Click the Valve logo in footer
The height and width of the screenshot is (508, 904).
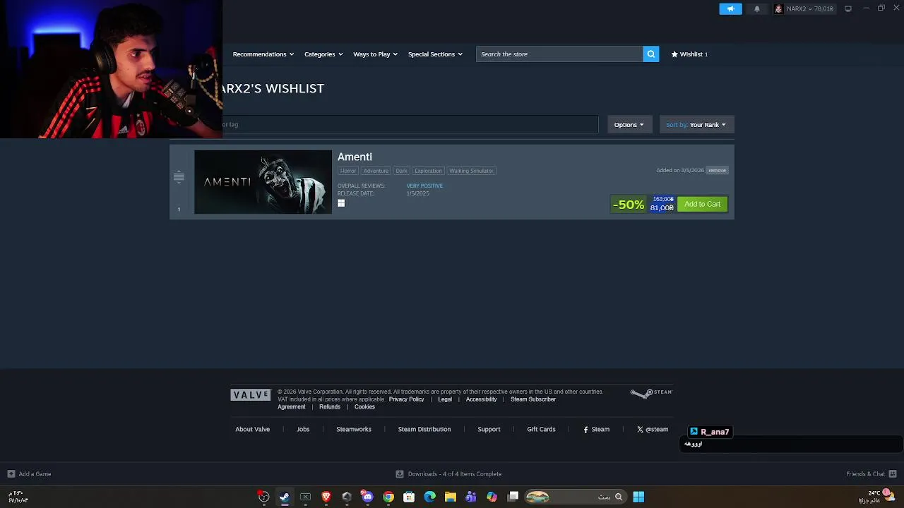tap(251, 395)
